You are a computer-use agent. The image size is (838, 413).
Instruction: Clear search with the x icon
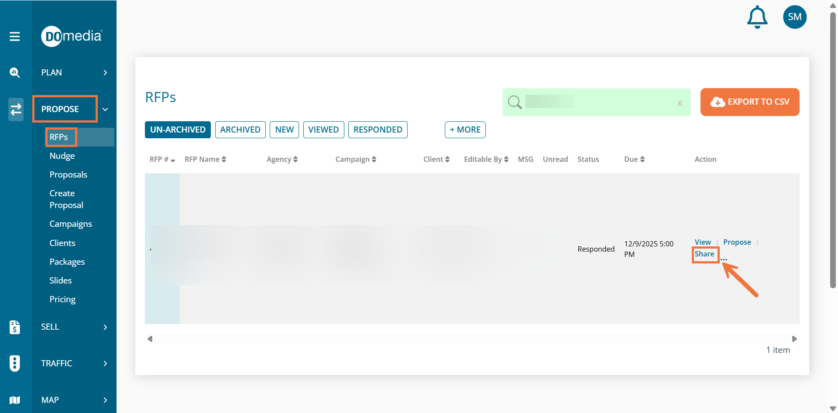point(680,103)
